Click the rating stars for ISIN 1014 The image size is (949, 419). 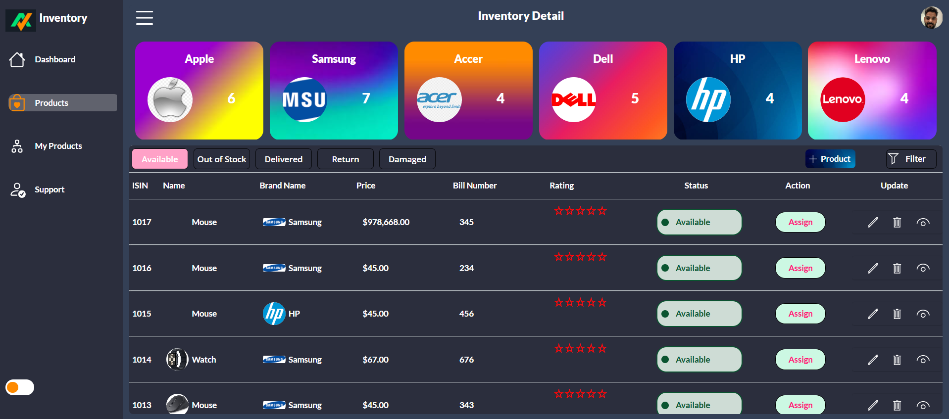(580, 349)
